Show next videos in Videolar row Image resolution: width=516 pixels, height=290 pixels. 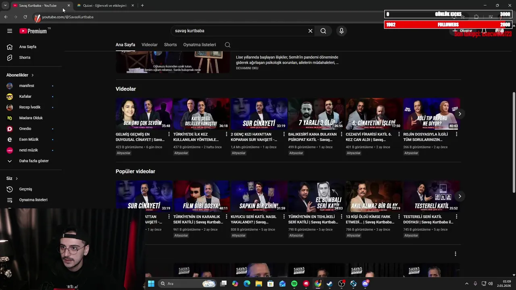(460, 114)
